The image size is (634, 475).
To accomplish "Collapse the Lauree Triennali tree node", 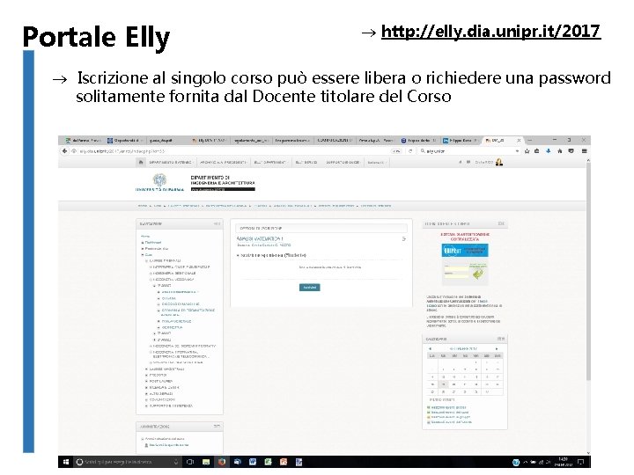I will pos(147,261).
